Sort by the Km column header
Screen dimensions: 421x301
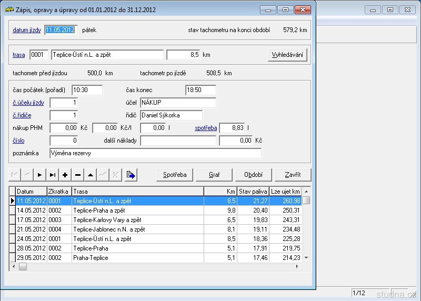click(x=220, y=192)
